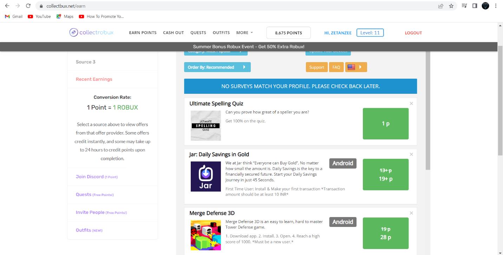
Task: Open the QUESTS nav item
Action: pyautogui.click(x=198, y=33)
